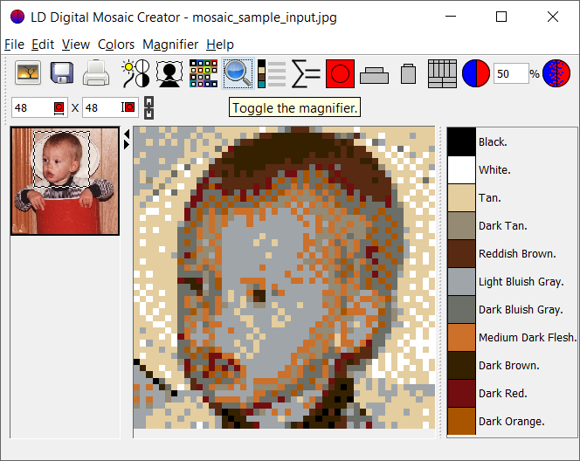Click the blue and red half-circle icon
The height and width of the screenshot is (461, 580).
click(x=476, y=73)
